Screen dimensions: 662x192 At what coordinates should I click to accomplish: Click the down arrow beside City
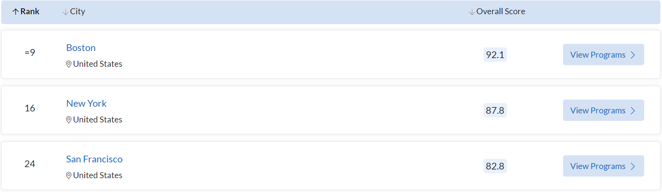(65, 12)
